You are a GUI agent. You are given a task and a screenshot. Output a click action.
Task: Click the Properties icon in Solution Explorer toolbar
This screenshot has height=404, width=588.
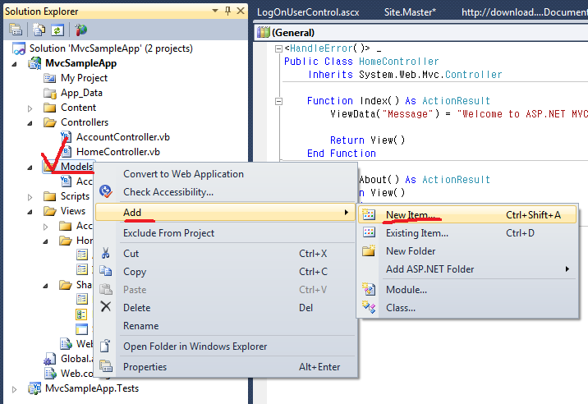pyautogui.click(x=16, y=30)
